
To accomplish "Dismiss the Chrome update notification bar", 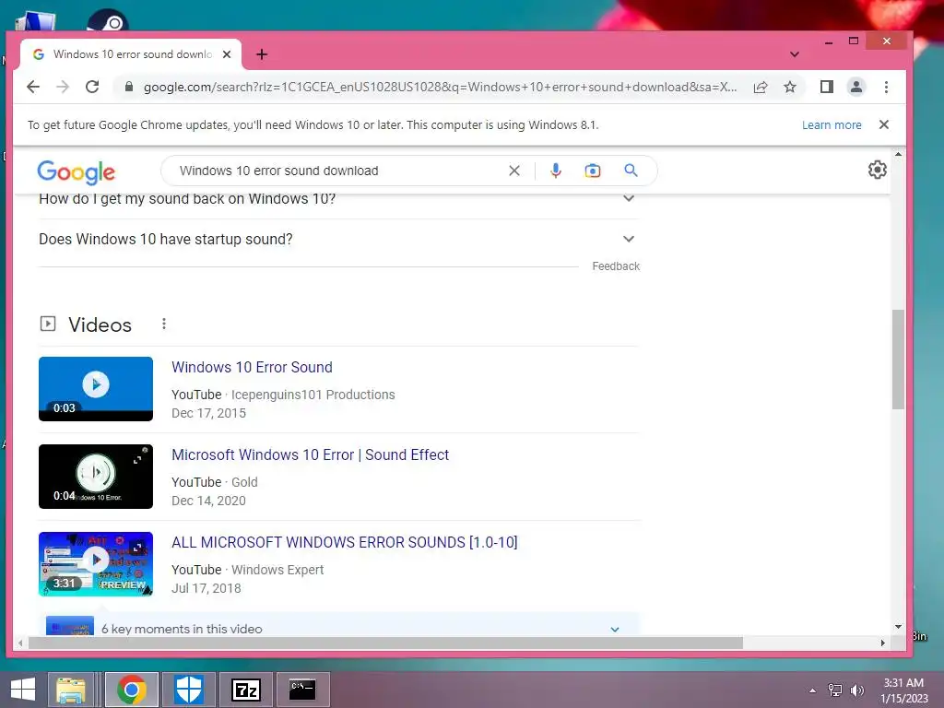I will coord(884,124).
